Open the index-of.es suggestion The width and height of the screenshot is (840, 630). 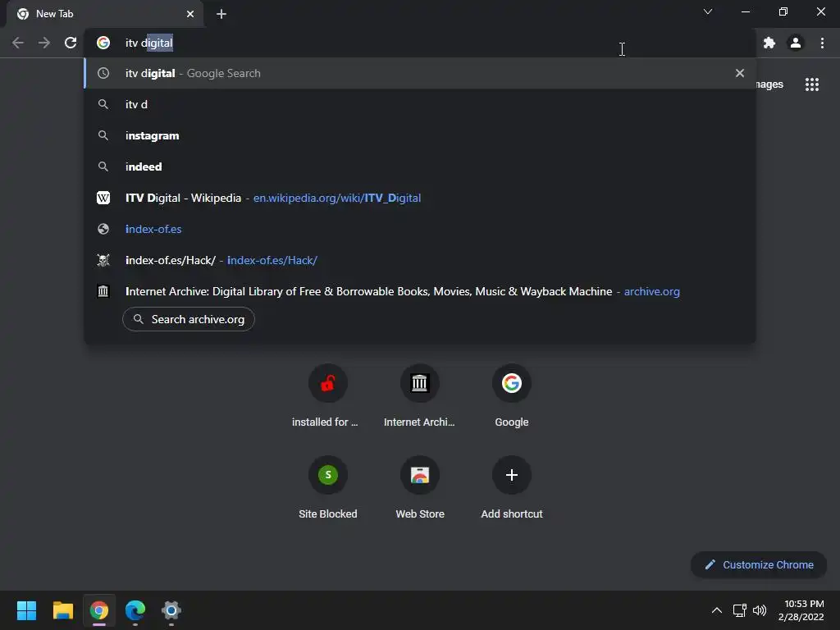(420, 229)
